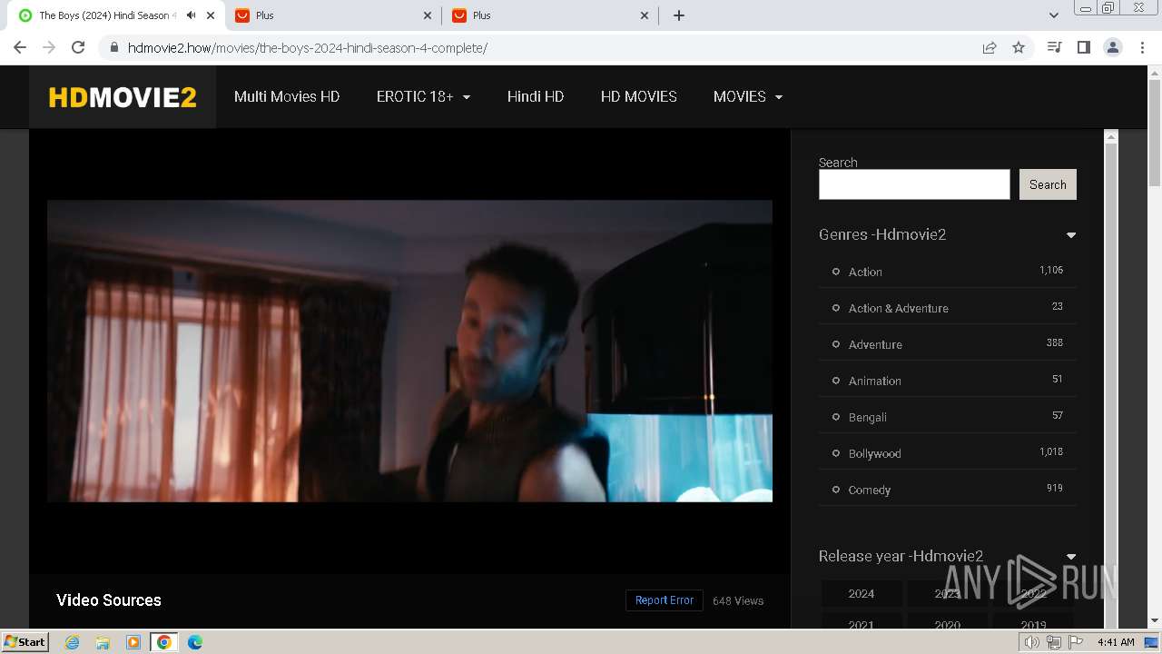Screen dimensions: 1162x654
Task: Open the Bollywood genre
Action: click(874, 453)
